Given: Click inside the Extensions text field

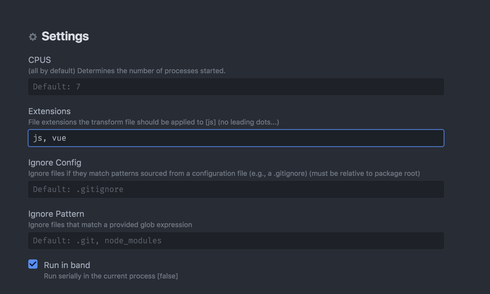Looking at the screenshot, I should [x=236, y=138].
